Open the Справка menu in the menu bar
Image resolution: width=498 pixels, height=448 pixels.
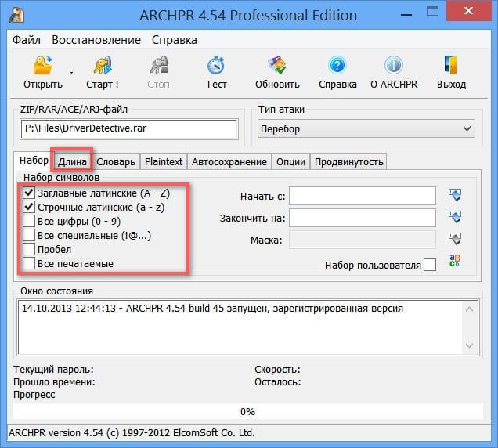click(x=175, y=40)
